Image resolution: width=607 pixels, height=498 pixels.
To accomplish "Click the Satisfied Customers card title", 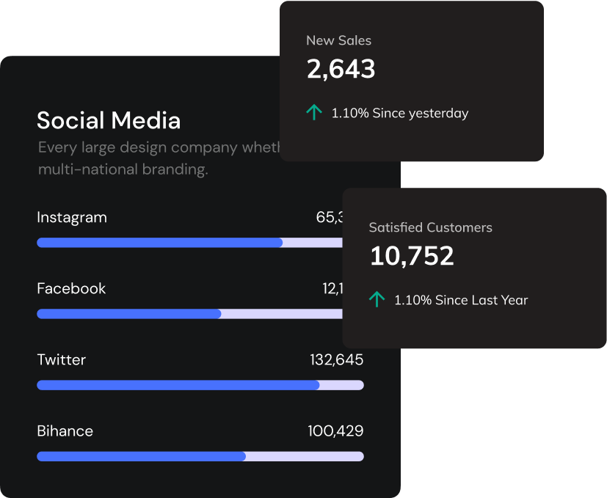I will coord(430,227).
